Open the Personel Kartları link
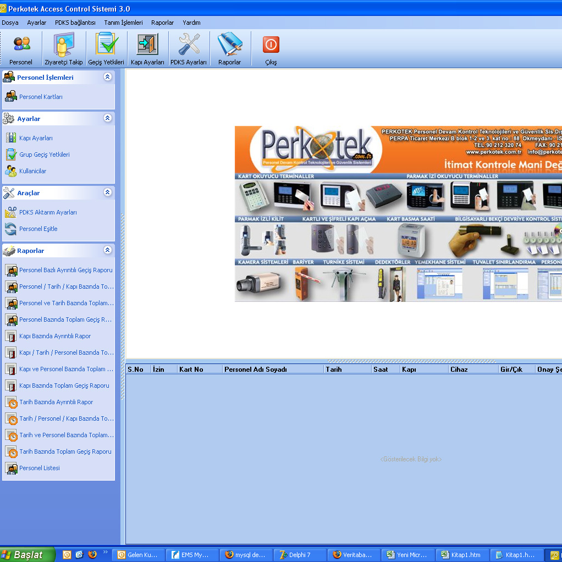The height and width of the screenshot is (562, 562). tap(41, 97)
